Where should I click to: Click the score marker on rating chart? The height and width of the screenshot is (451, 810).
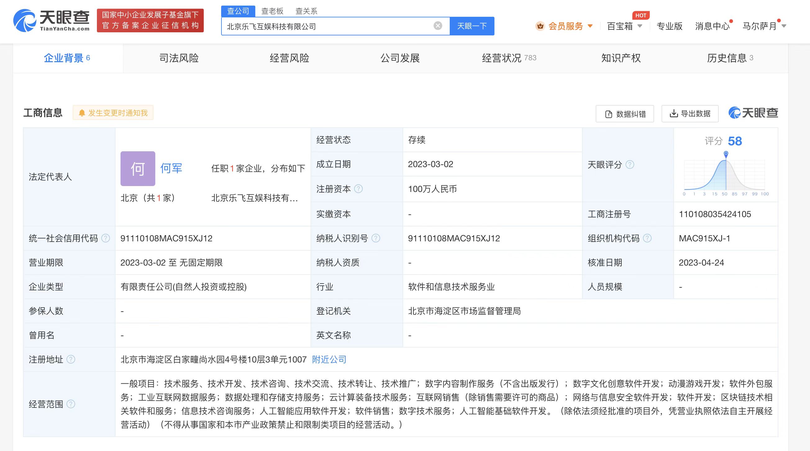coord(726,154)
